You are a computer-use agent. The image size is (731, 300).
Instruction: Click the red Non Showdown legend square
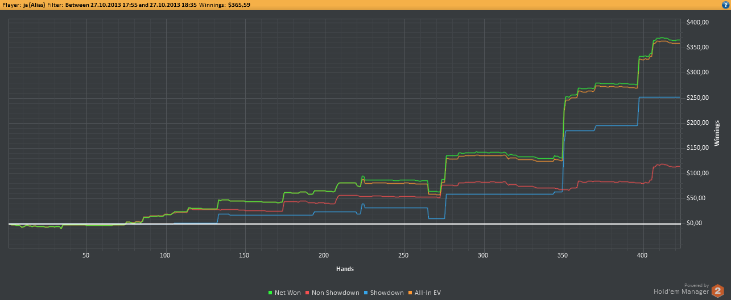pos(307,293)
